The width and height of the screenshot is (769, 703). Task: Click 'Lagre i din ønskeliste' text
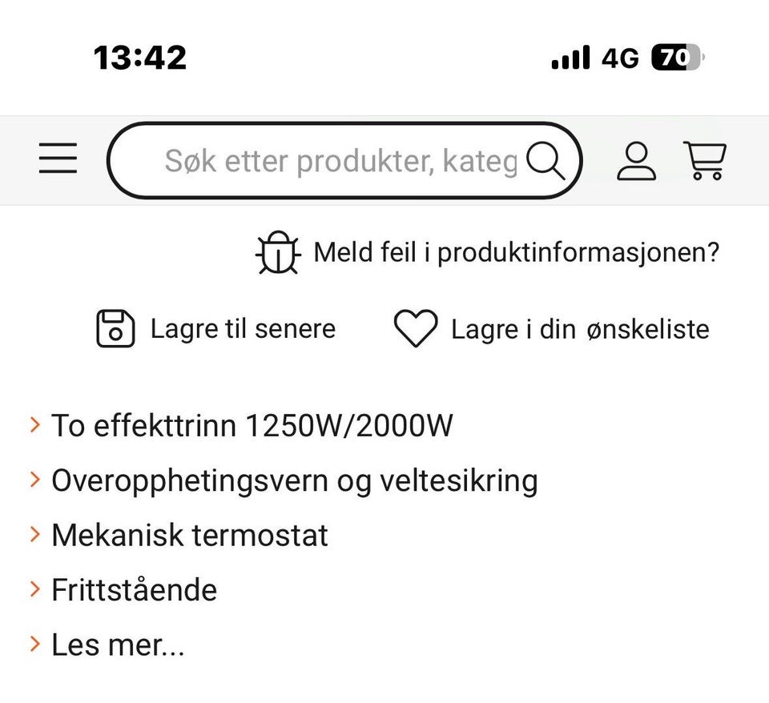(x=580, y=329)
